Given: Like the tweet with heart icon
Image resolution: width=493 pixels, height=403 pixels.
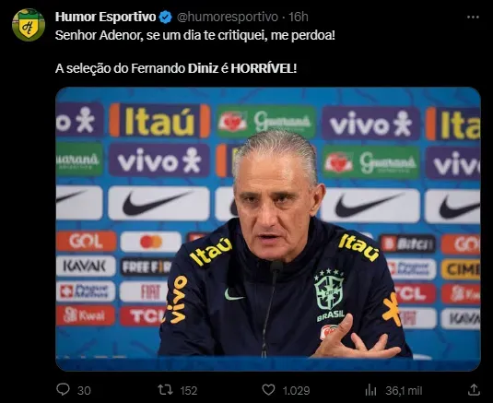Looking at the screenshot, I should [268, 390].
